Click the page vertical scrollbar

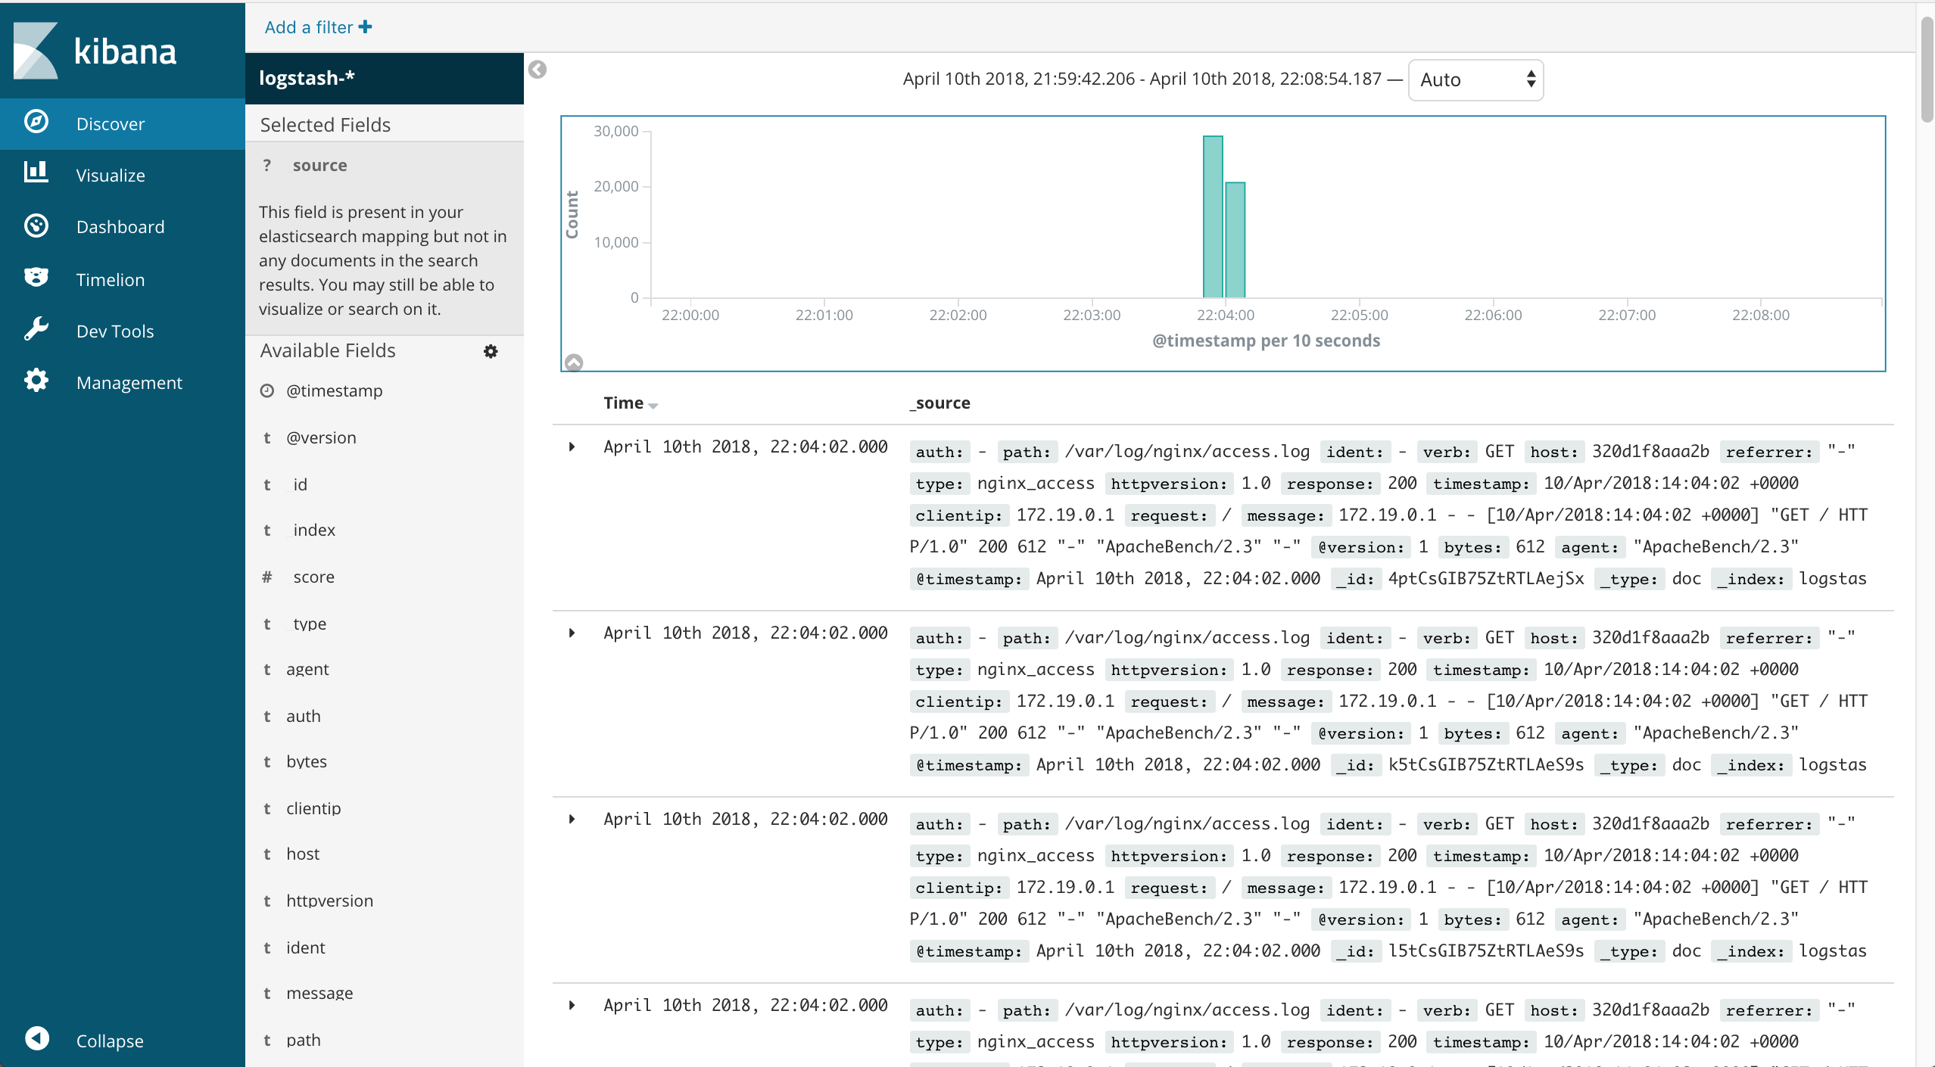click(x=1926, y=68)
